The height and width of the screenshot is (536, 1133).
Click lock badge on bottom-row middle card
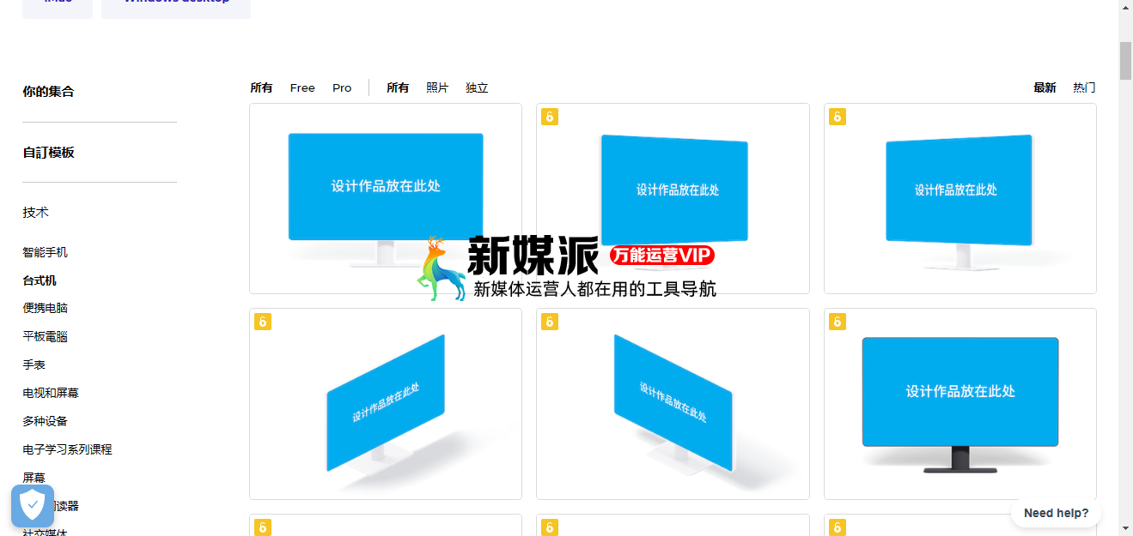(550, 527)
